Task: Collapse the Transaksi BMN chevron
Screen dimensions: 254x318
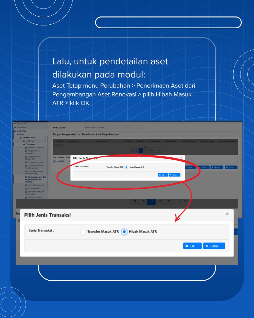Action: pos(45,138)
